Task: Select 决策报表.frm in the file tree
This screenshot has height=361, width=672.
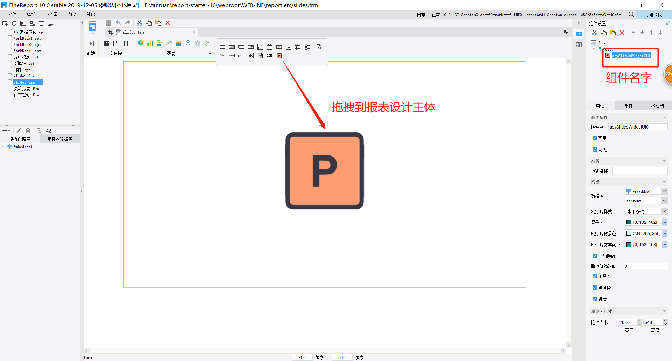Action: [26, 89]
